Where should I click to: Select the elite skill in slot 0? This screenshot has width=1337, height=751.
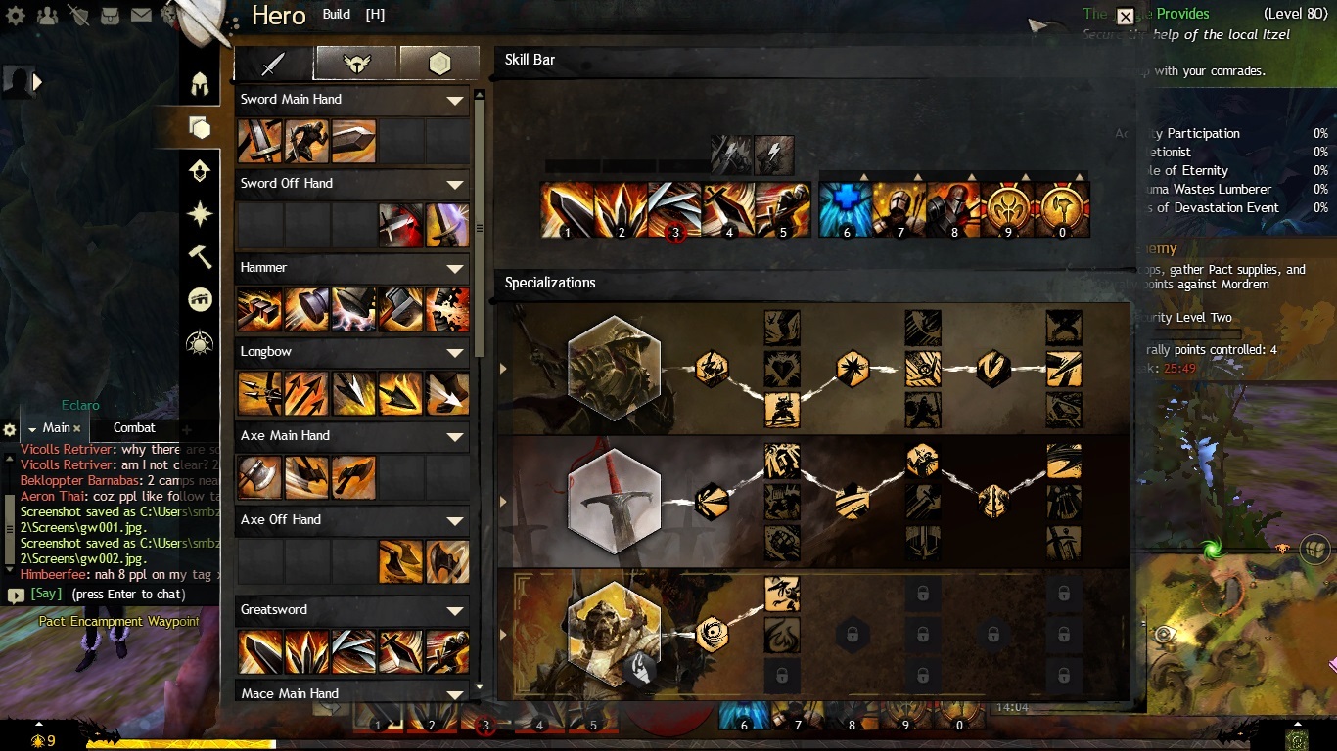[1062, 209]
